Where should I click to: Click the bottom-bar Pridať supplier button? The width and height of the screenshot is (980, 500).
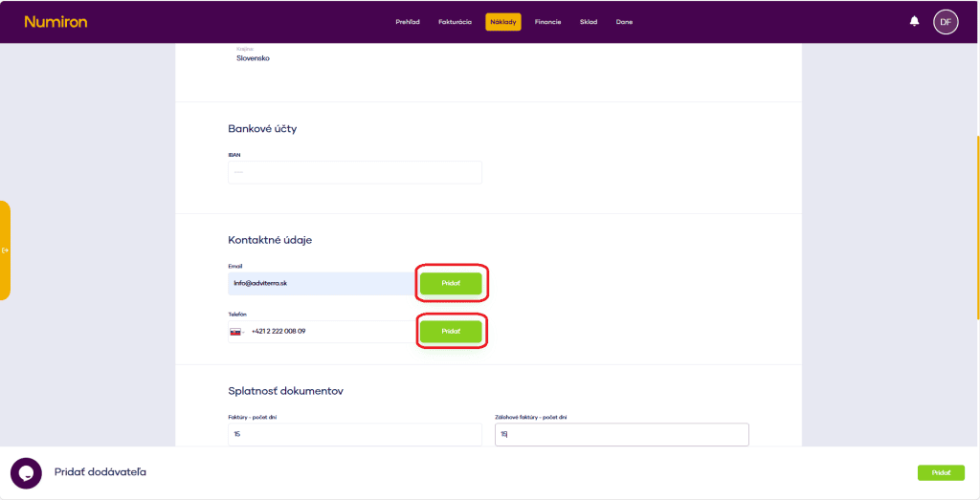coord(941,472)
